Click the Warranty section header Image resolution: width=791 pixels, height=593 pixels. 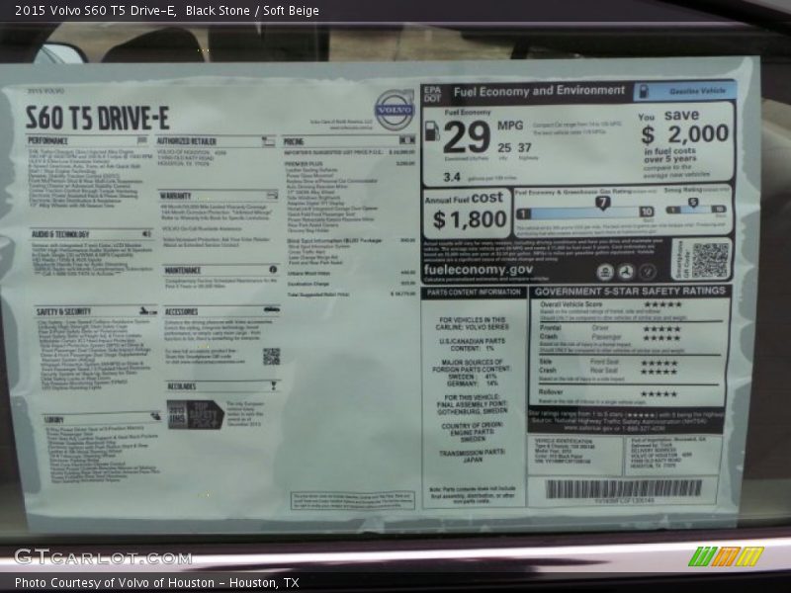tap(176, 196)
